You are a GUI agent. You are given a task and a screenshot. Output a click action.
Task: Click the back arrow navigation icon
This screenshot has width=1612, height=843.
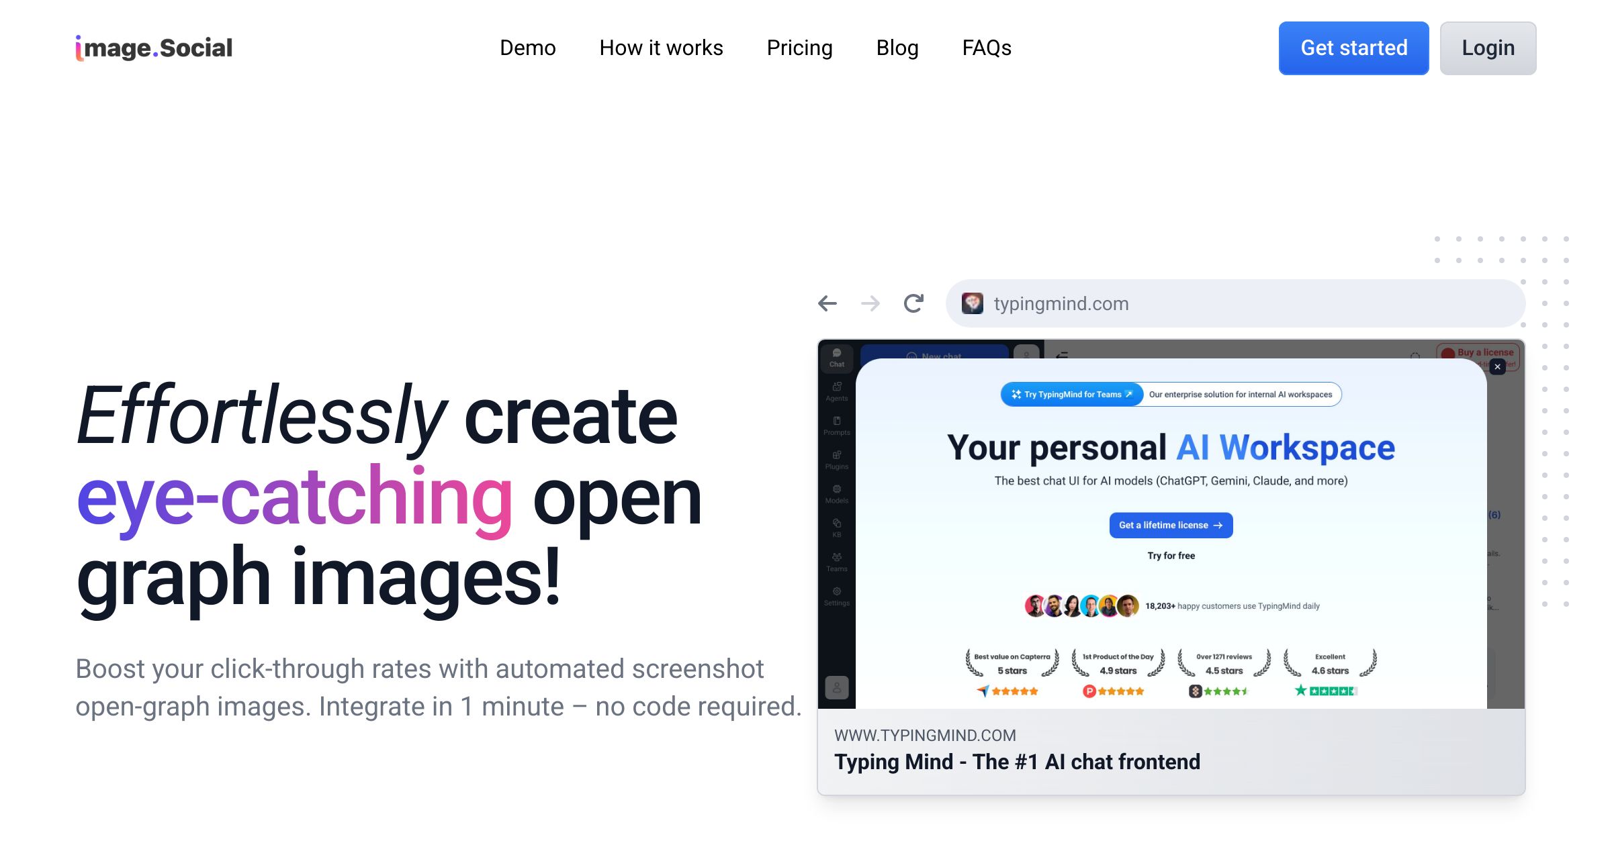pos(831,304)
